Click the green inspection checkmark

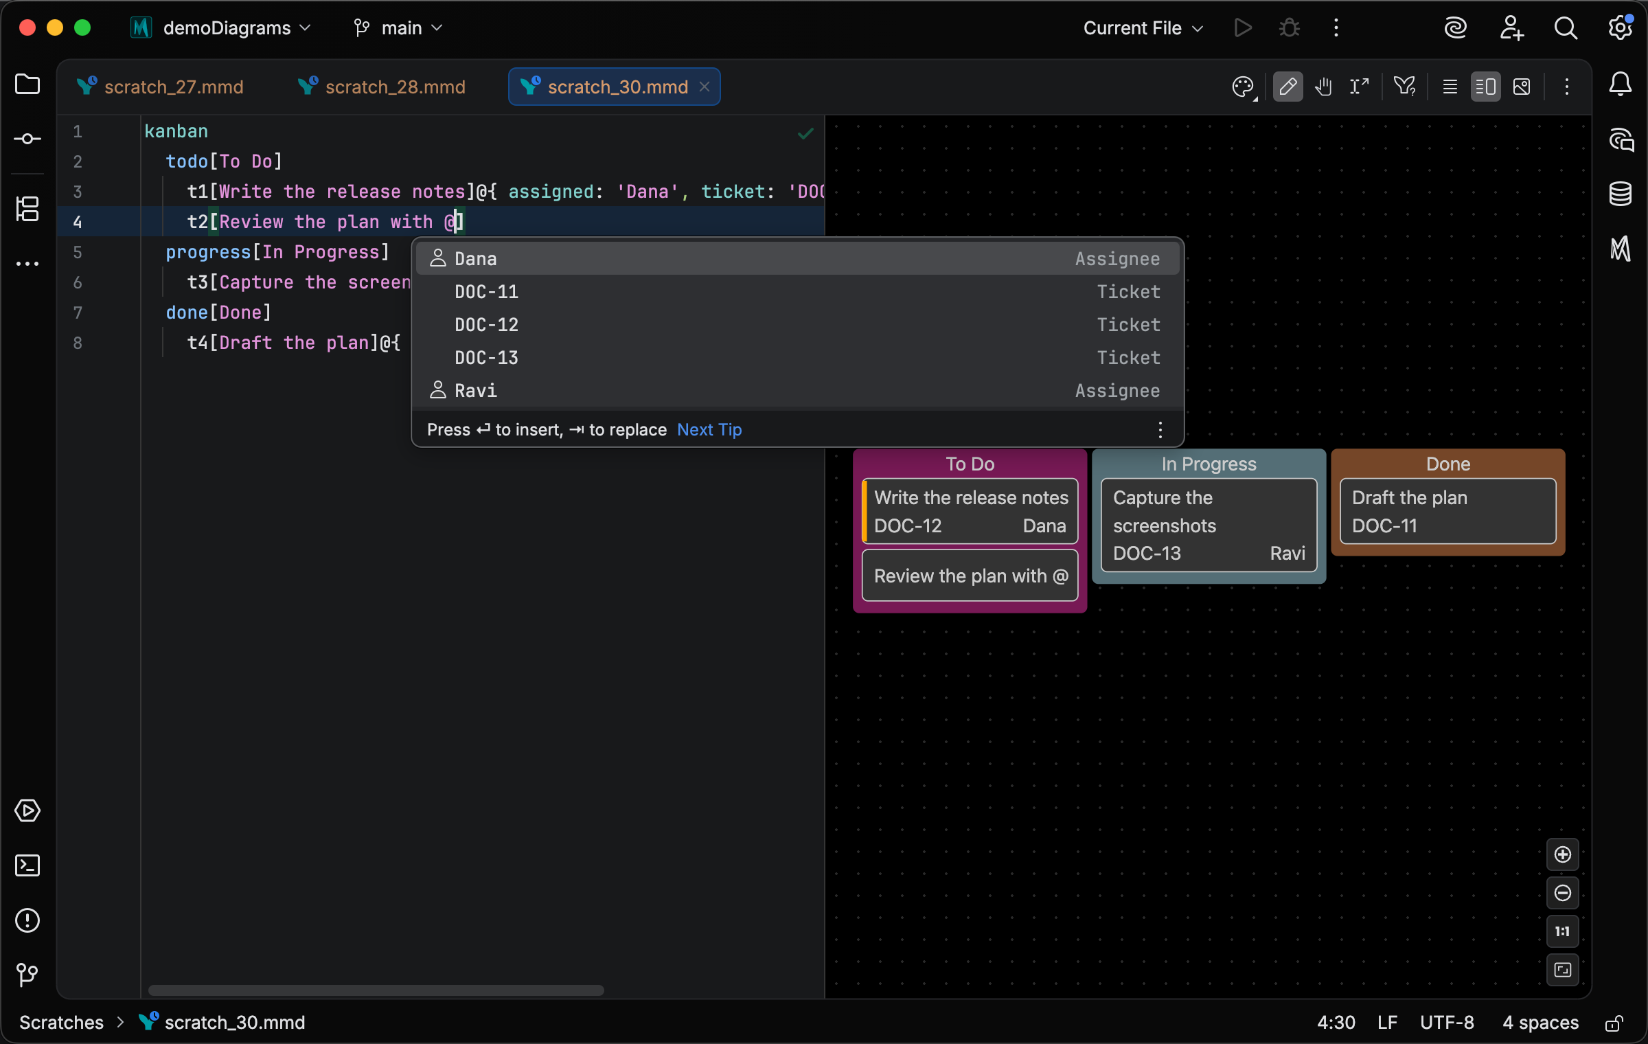coord(805,133)
